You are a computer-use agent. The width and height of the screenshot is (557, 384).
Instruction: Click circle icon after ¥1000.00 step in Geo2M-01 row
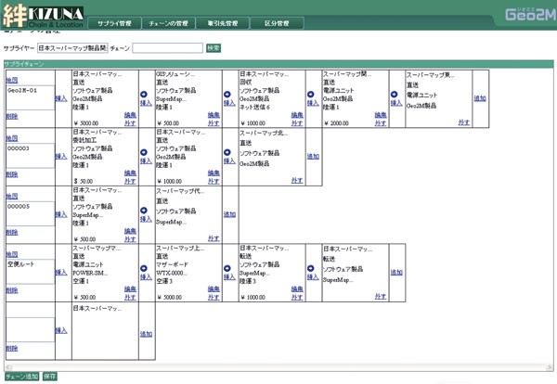[310, 95]
